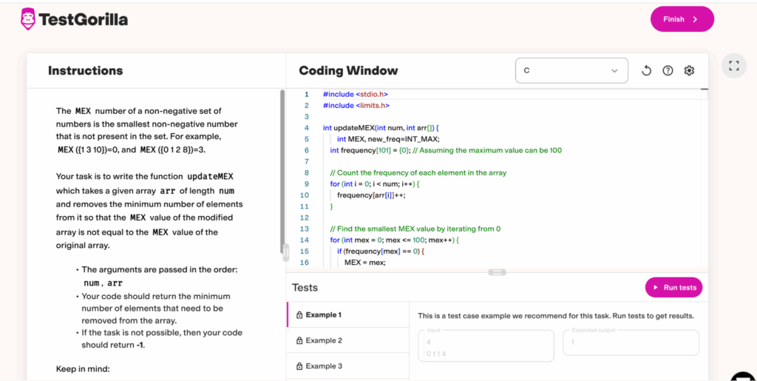Select the Example 3 test tab
This screenshot has width=757, height=381.
pos(347,366)
